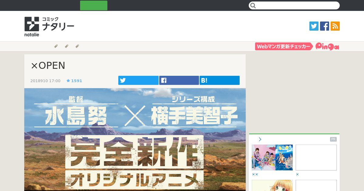The width and height of the screenshot is (364, 191).
Task: Open the blonde girl sidebar thumbnail
Action: coord(272,186)
